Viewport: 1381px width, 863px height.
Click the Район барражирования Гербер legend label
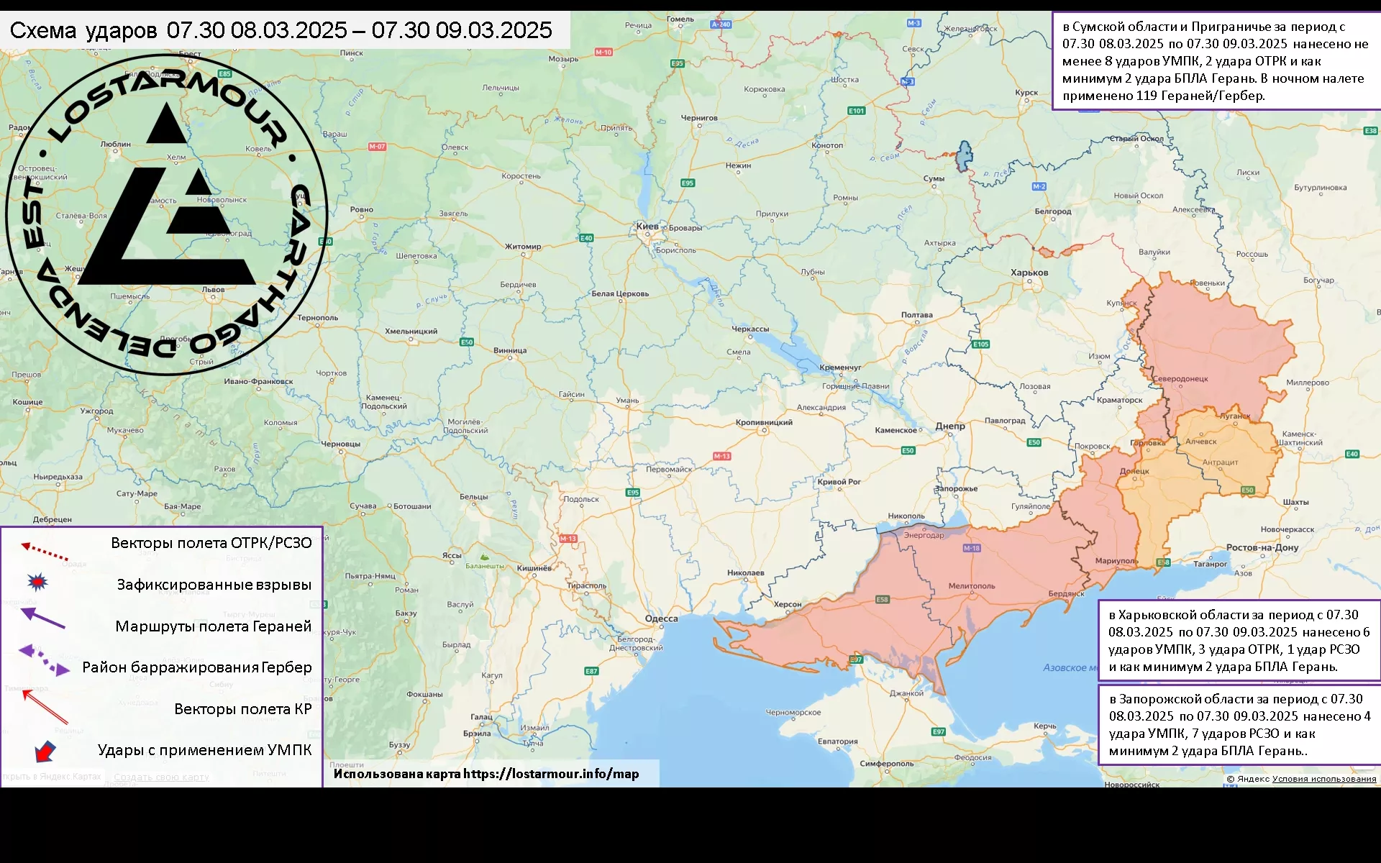click(x=197, y=667)
